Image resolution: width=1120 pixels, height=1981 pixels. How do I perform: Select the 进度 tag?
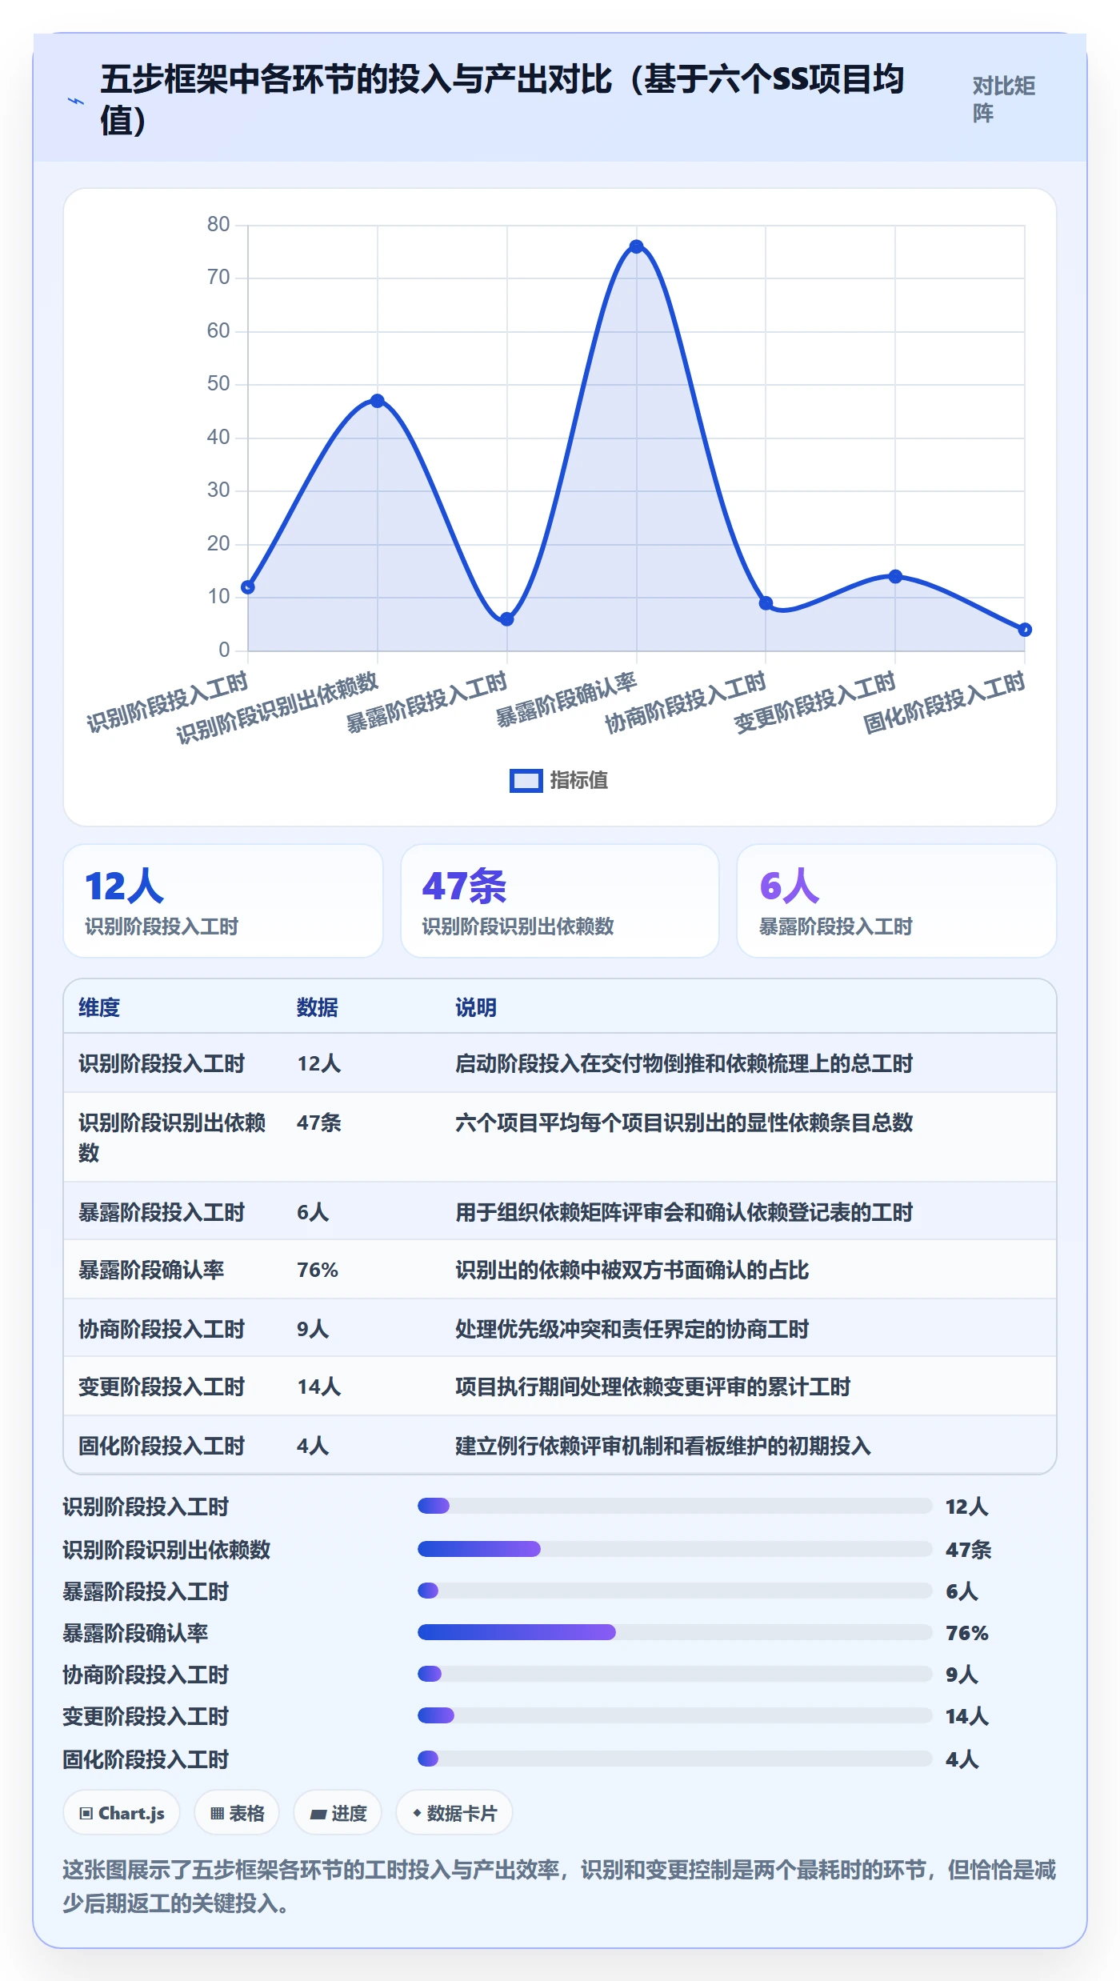338,1813
